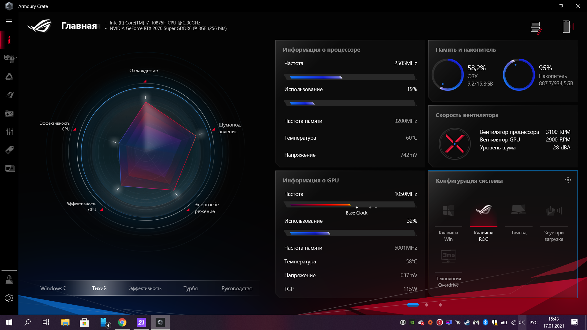Image resolution: width=587 pixels, height=330 pixels.
Task: Click the edit panel layout icon
Action: pyautogui.click(x=537, y=28)
